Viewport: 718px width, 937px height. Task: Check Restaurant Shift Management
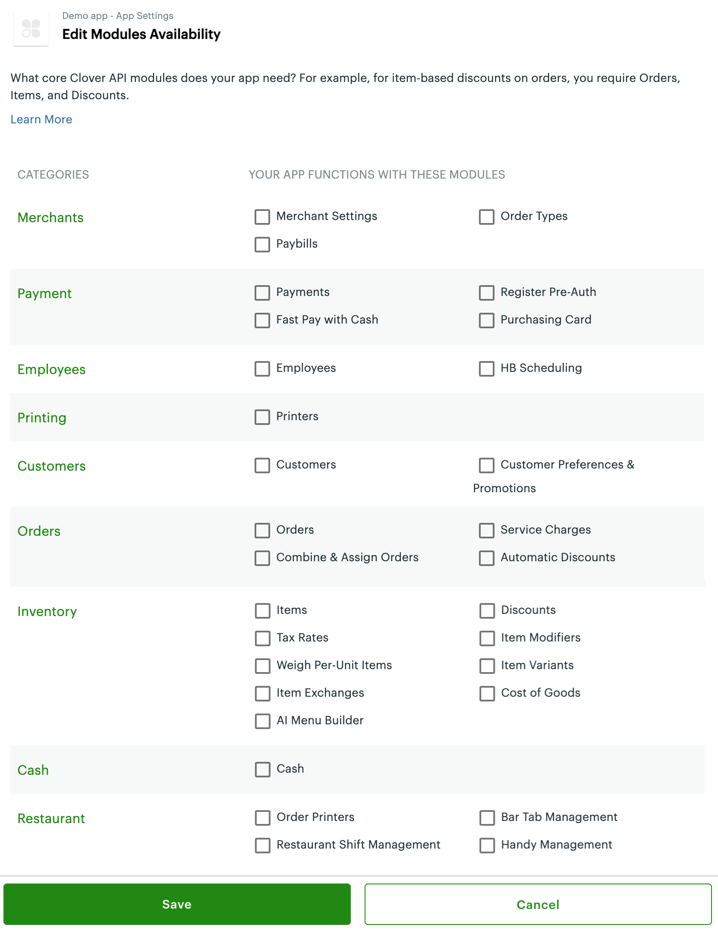point(262,846)
